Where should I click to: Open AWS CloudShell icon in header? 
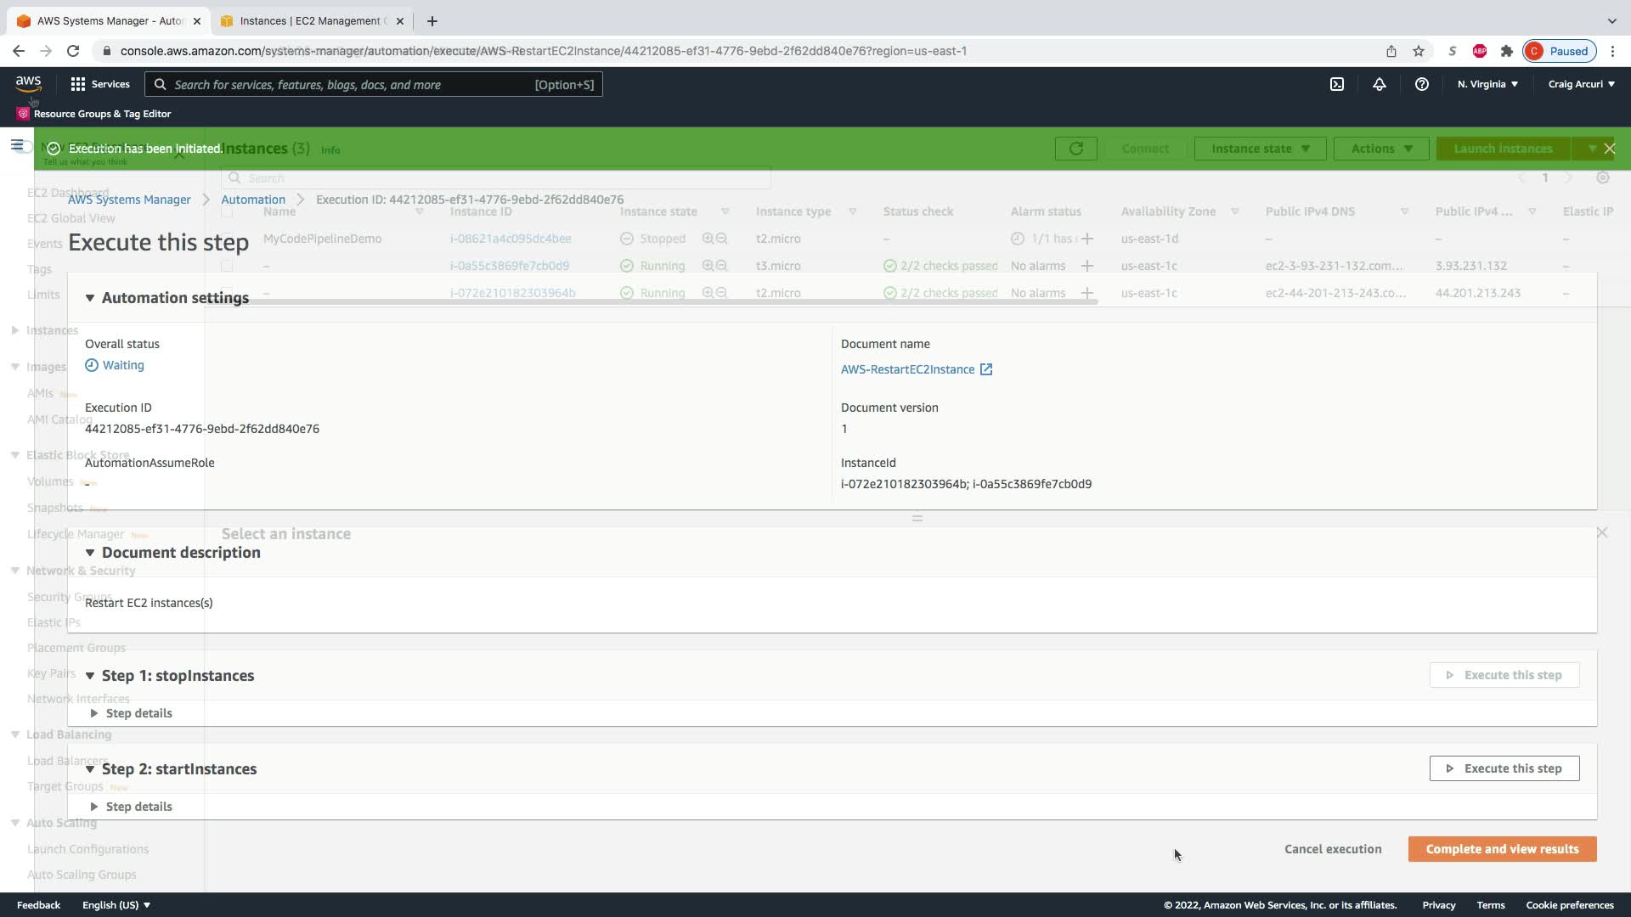point(1337,84)
